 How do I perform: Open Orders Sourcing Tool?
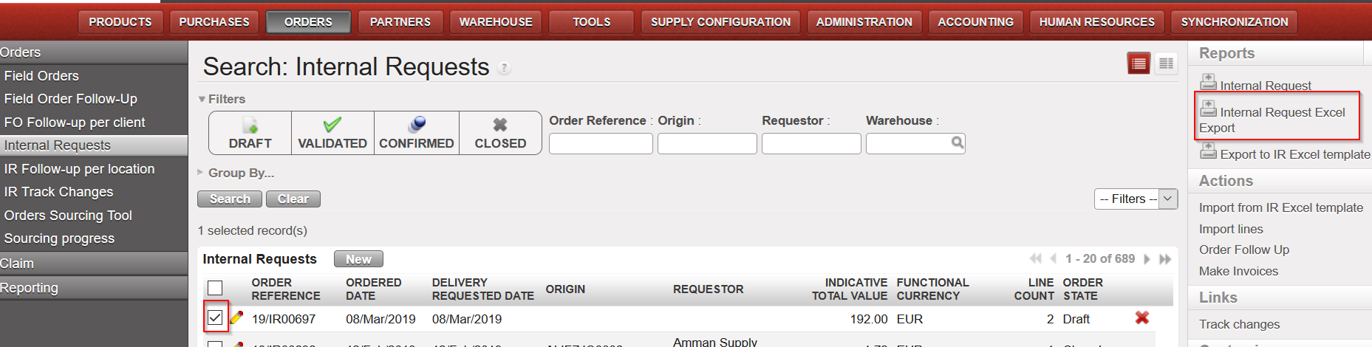click(x=94, y=216)
